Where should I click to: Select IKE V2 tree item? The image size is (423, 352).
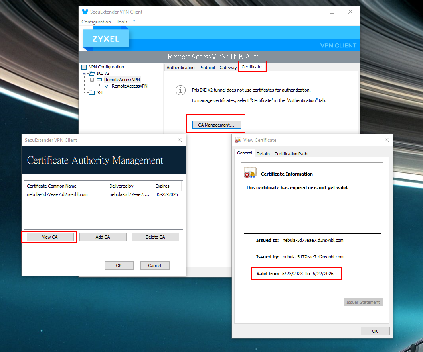pos(103,74)
